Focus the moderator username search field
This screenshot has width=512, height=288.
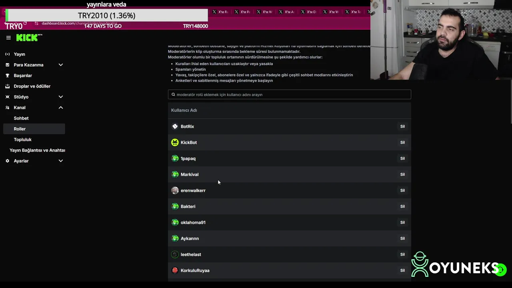(x=290, y=94)
